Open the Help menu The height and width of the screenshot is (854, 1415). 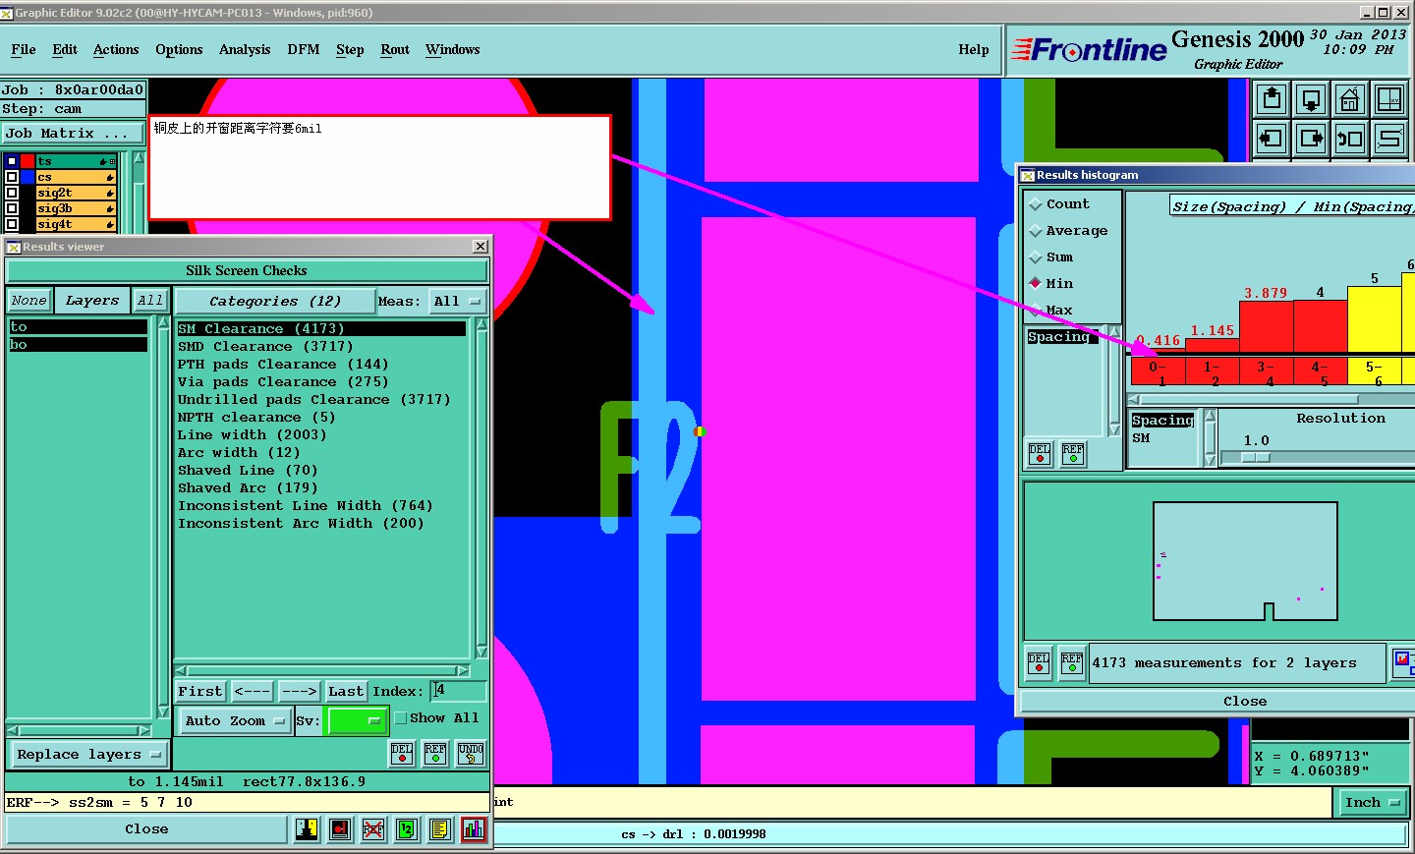click(974, 49)
